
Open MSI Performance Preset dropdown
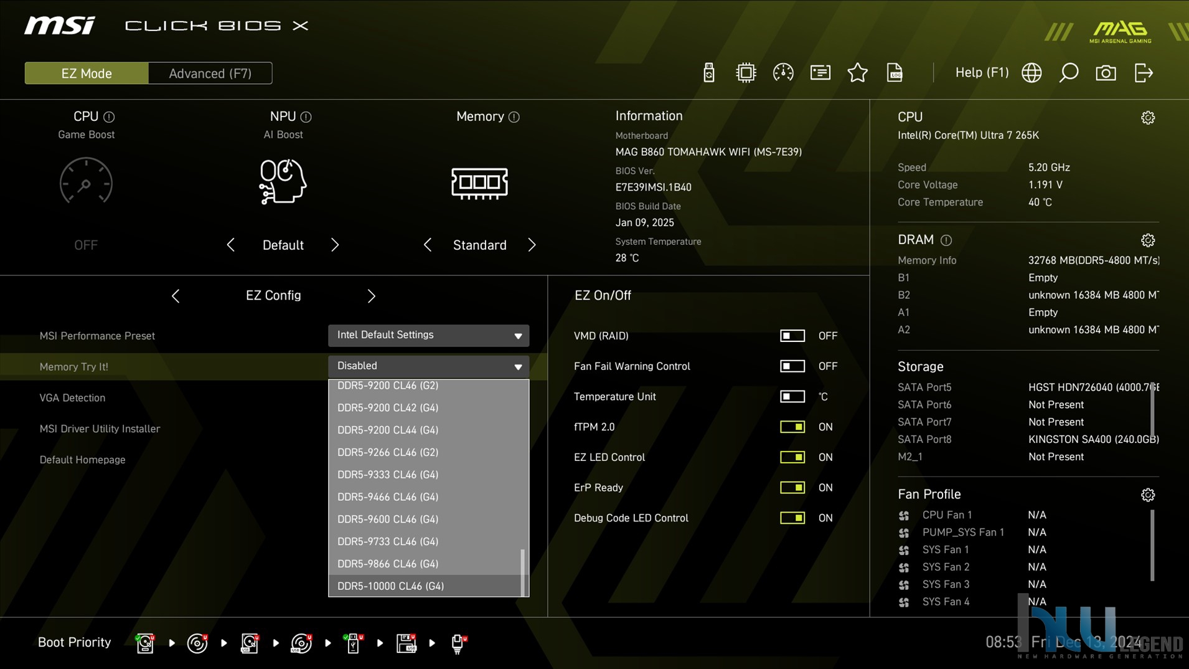(428, 335)
